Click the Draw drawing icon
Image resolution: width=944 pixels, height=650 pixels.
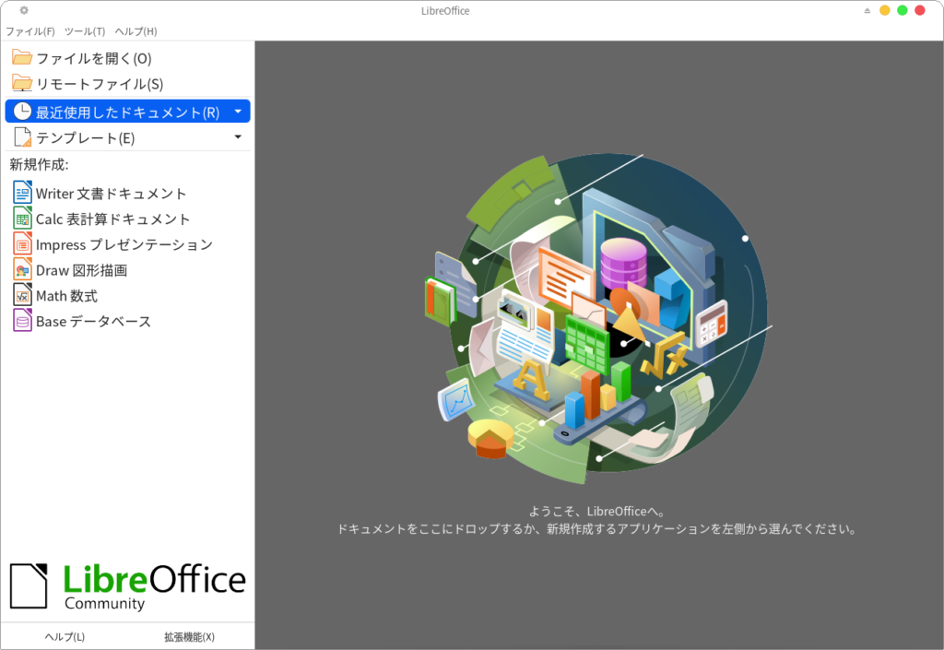(22, 270)
